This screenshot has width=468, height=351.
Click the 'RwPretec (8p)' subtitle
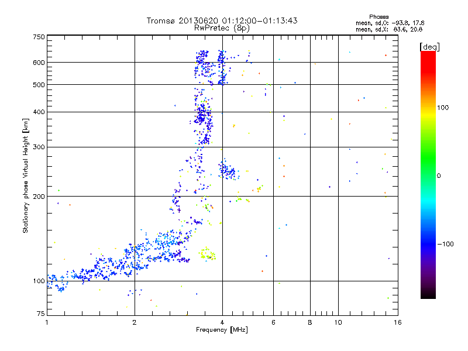click(222, 28)
